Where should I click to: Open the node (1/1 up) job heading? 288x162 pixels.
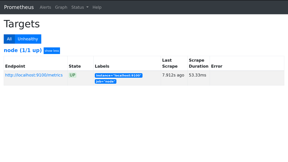tap(23, 50)
